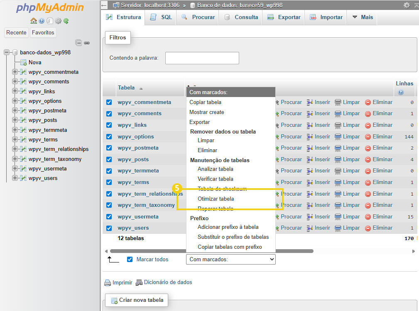Click the Limpar broom icon for wpyv_options
This screenshot has height=311, width=419.
[x=338, y=136]
